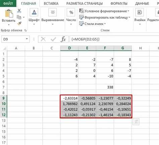This screenshot has width=159, height=145.
Task: Click the Ячейки cells group icon
Action: pos(140,12)
